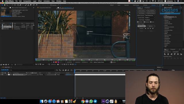Open the Animation menu
This screenshot has width=184, height=104.
point(47,1)
